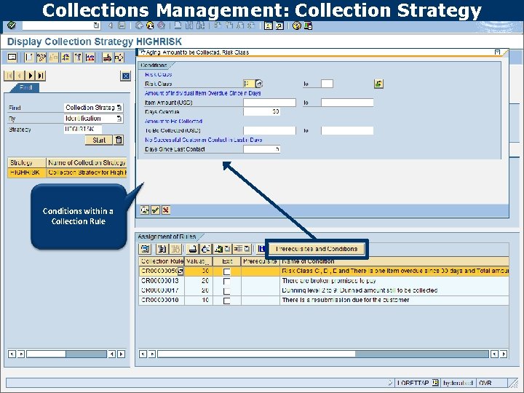Click the Generate Shortcut icon

pyautogui.click(x=279, y=25)
